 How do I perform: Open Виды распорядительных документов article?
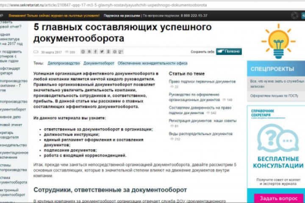tap(200, 134)
